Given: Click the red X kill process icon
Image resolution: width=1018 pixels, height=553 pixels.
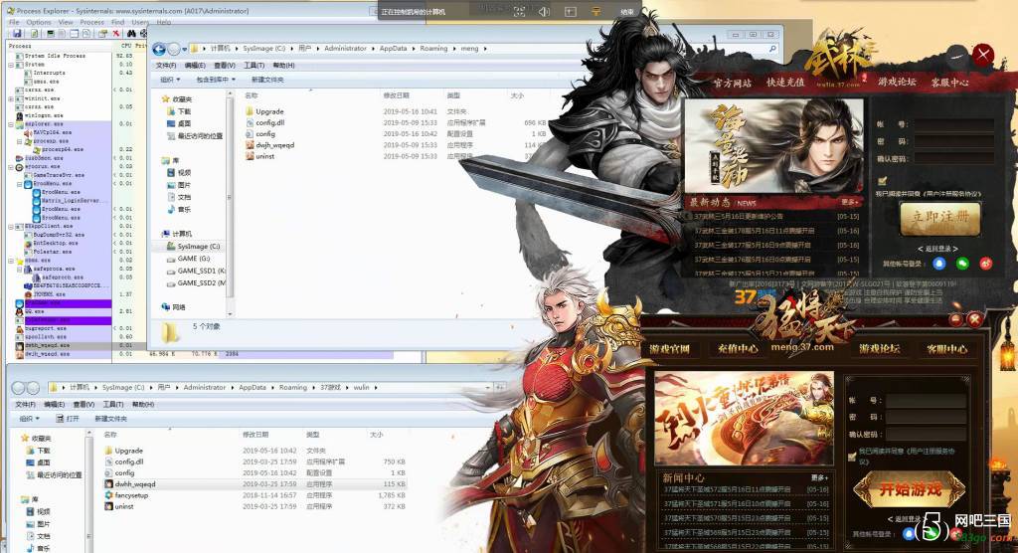Looking at the screenshot, I should (116, 33).
